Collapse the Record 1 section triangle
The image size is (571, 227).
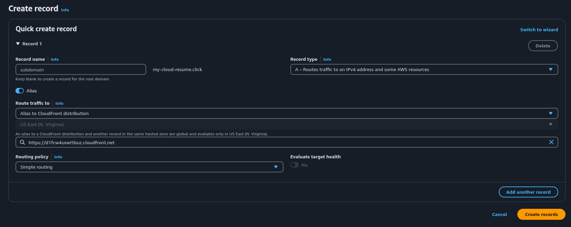(18, 44)
